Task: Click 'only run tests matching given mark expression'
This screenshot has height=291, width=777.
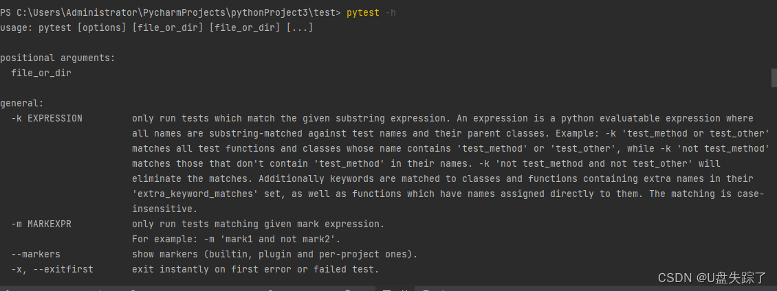Action: point(258,224)
